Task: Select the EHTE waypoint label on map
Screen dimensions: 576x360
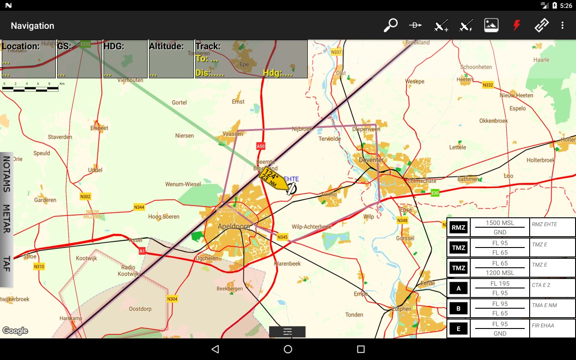Action: pos(292,179)
